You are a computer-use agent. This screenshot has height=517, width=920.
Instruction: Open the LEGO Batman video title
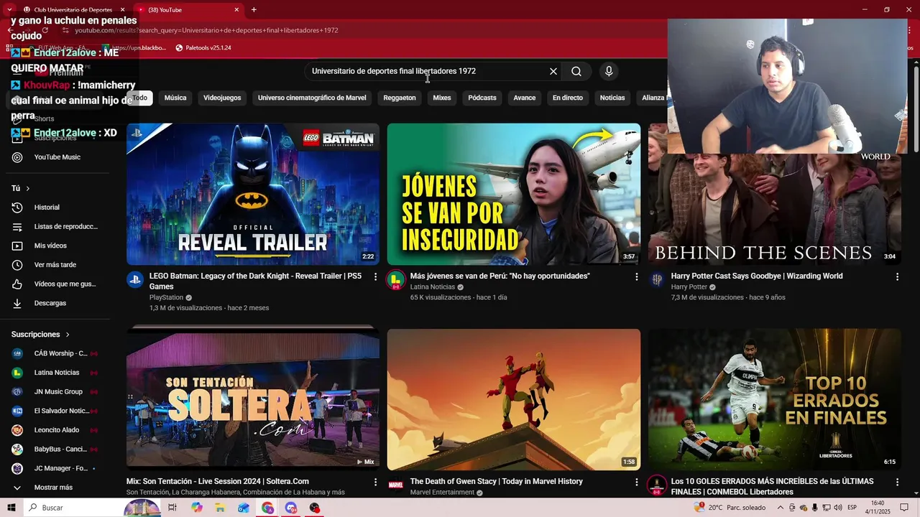[x=255, y=281]
